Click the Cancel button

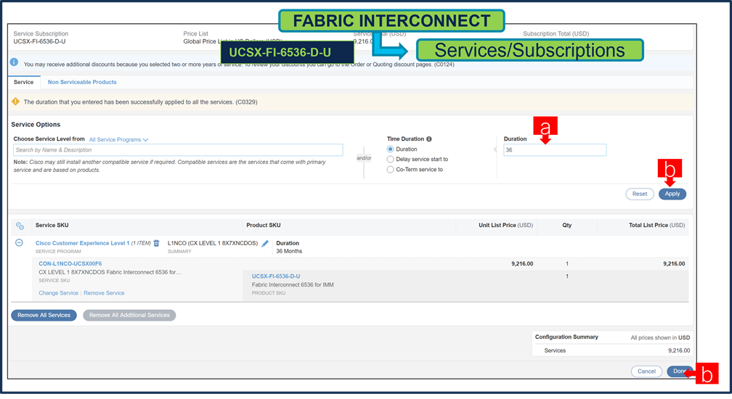(646, 371)
